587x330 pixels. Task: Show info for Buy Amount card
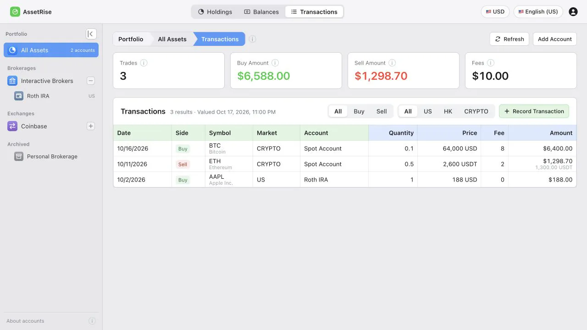275,63
